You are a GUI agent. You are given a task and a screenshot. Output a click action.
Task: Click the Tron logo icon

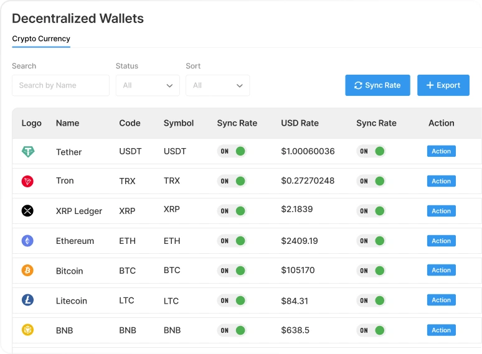(x=27, y=181)
